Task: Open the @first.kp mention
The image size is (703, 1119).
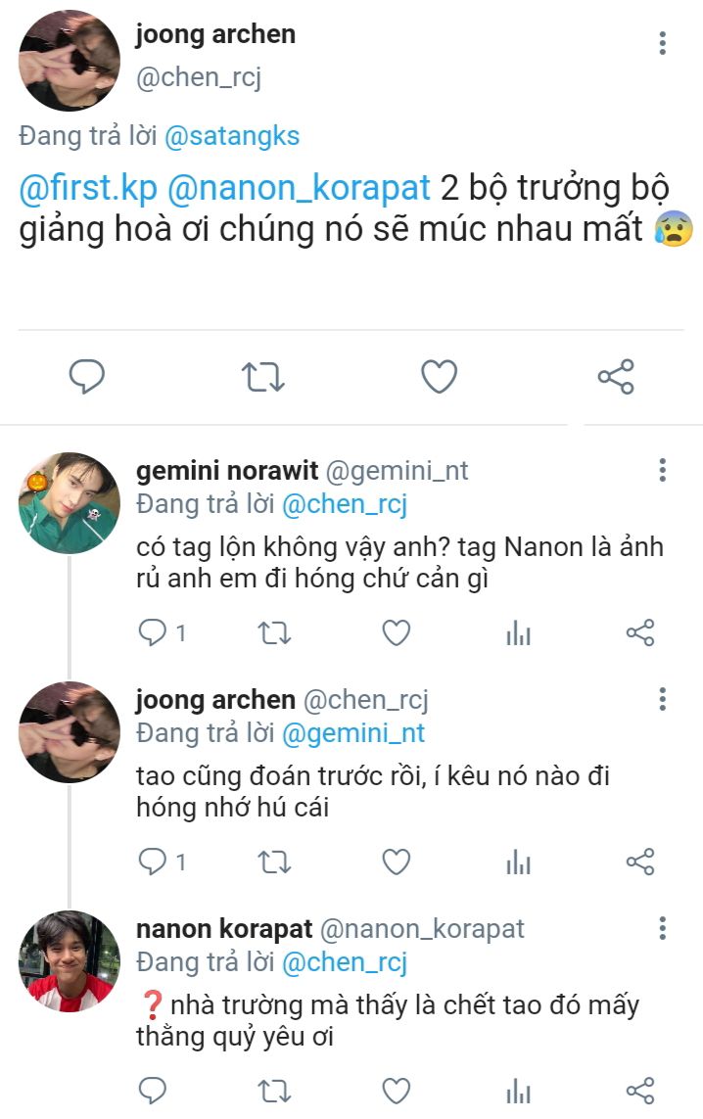Action: click(88, 187)
